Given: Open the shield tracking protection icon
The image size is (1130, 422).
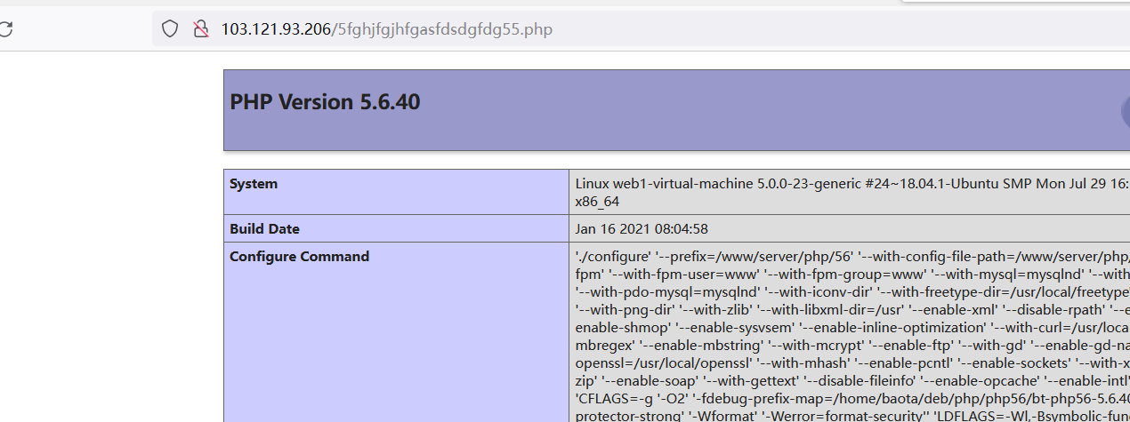Looking at the screenshot, I should tap(170, 29).
